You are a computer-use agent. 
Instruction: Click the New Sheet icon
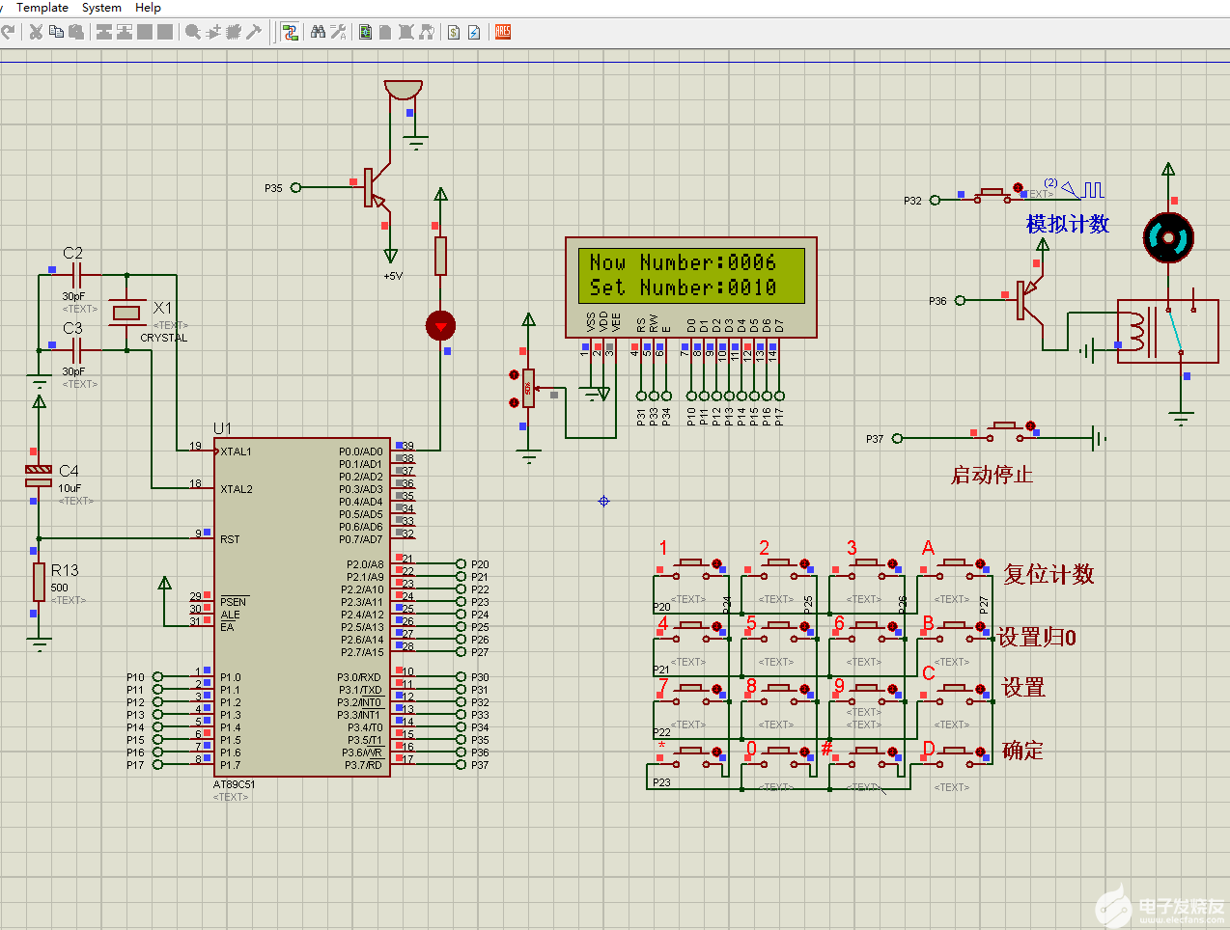click(x=385, y=32)
